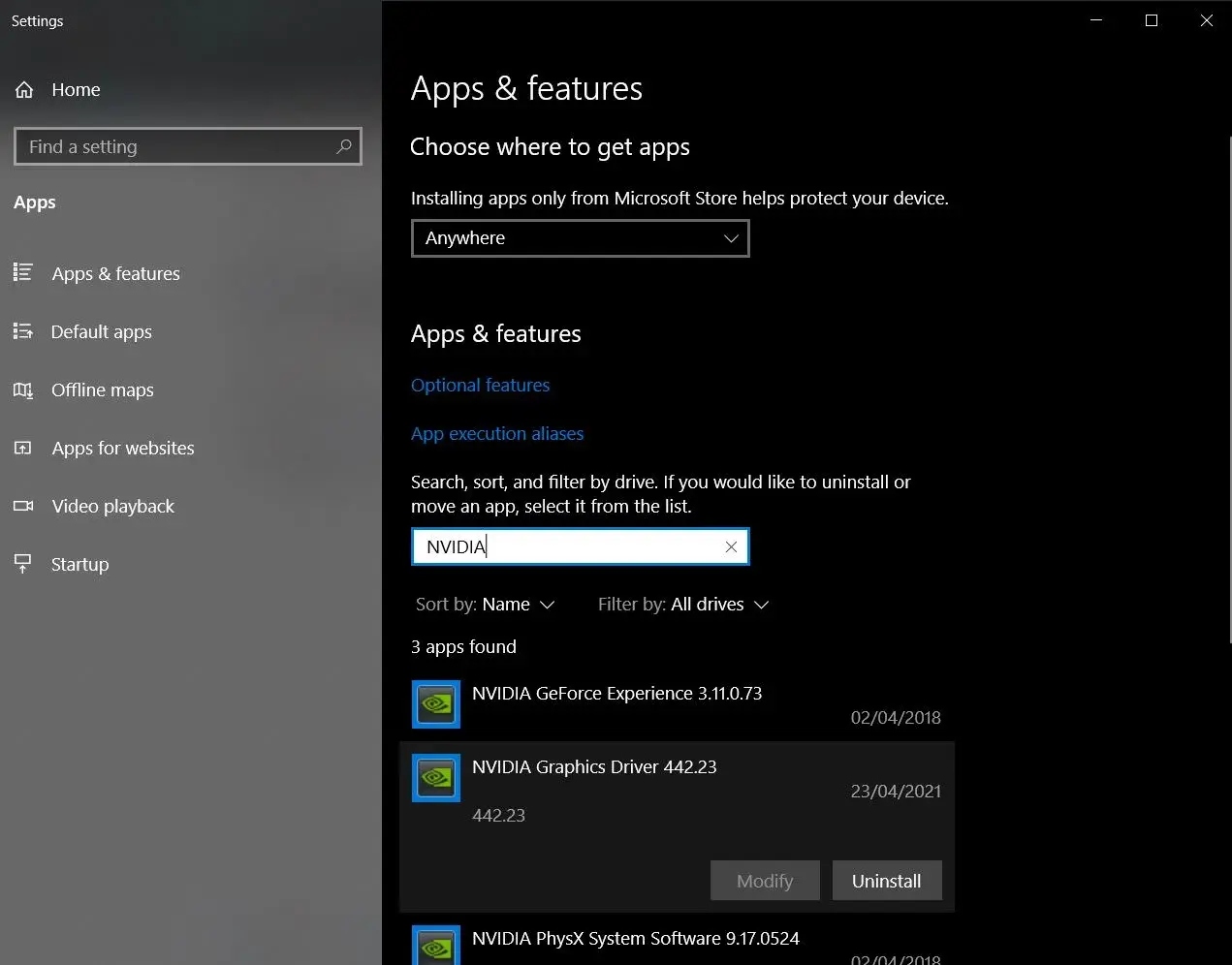1232x965 pixels.
Task: Click the Home icon in sidebar
Action: tap(24, 90)
